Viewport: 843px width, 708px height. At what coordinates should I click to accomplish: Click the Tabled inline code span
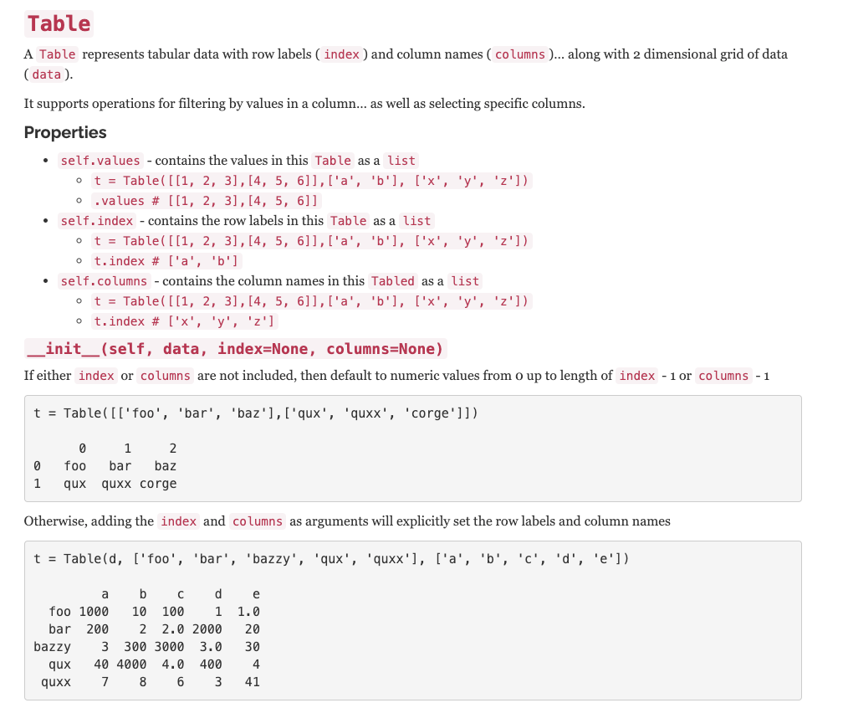(392, 281)
